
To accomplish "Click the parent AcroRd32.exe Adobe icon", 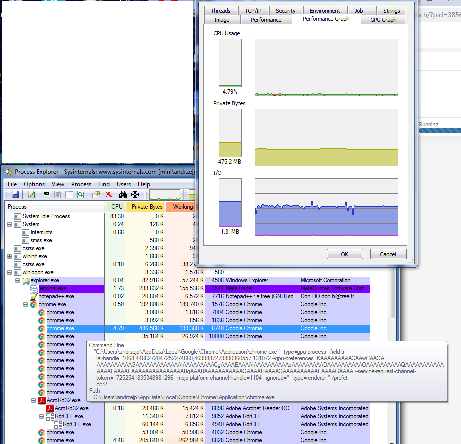I will (x=42, y=400).
